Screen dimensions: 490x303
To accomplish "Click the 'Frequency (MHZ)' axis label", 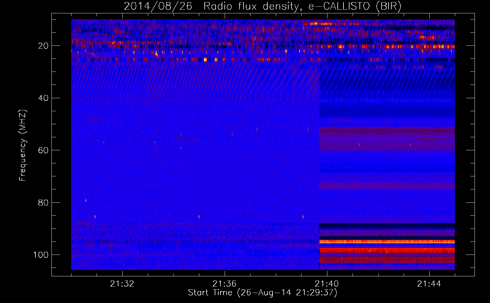I will pyautogui.click(x=23, y=145).
